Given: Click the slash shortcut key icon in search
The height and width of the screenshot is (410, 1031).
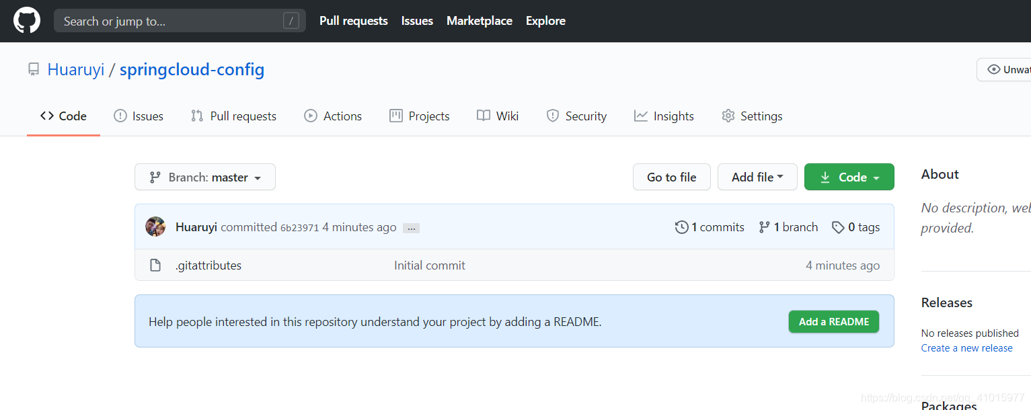Looking at the screenshot, I should 291,21.
